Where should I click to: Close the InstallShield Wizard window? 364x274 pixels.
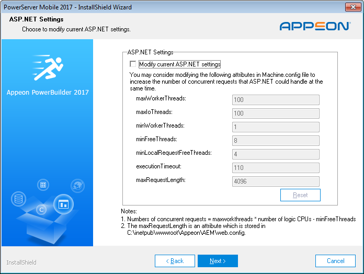(353, 7)
